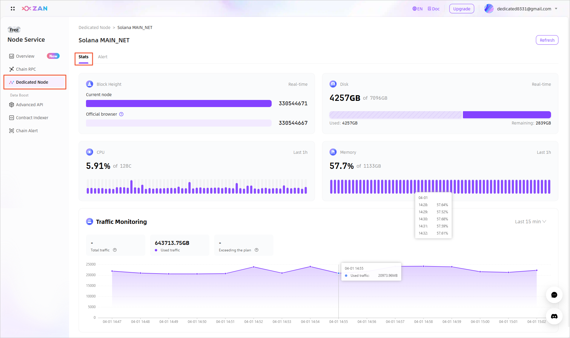Click the Exceeding the plan info icon
Image resolution: width=570 pixels, height=338 pixels.
257,250
